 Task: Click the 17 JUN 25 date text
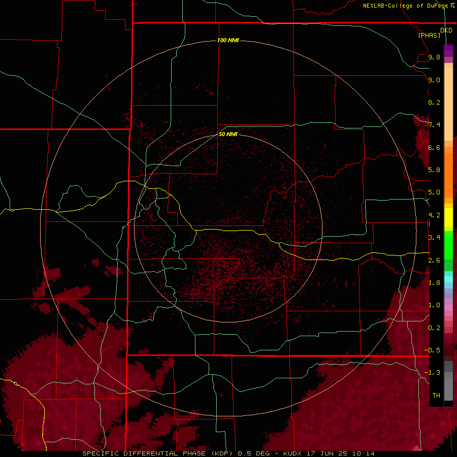tap(328, 453)
